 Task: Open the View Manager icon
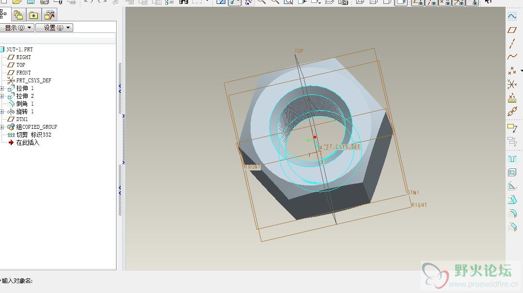click(343, 2)
